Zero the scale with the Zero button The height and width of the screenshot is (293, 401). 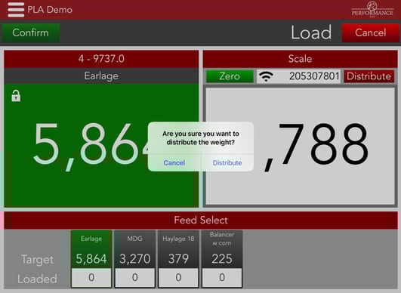pos(230,76)
